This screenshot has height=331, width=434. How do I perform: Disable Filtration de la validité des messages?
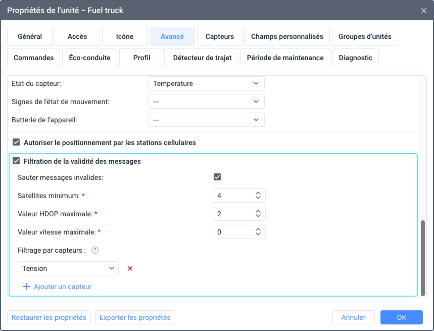[x=16, y=161]
